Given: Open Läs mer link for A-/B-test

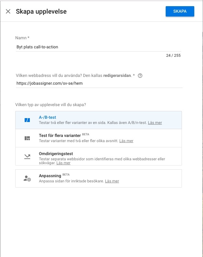Looking at the screenshot, I should pyautogui.click(x=155, y=123).
